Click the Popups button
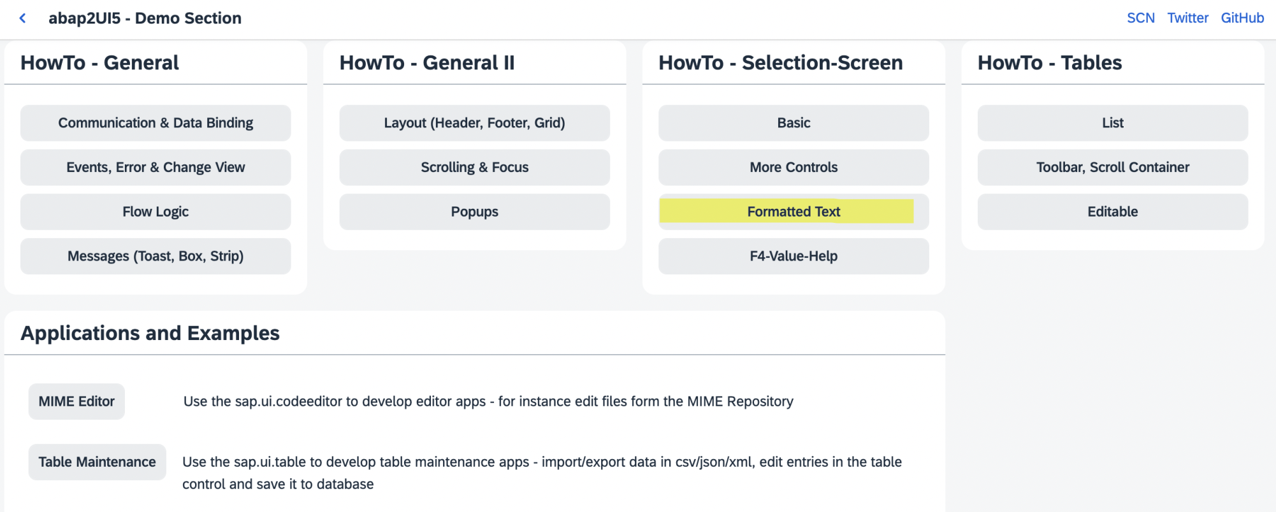The image size is (1276, 512). [x=474, y=211]
